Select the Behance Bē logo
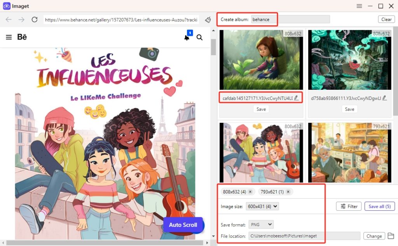 click(22, 37)
